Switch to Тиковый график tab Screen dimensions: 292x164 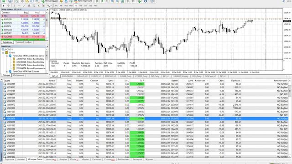pyautogui.click(x=23, y=42)
